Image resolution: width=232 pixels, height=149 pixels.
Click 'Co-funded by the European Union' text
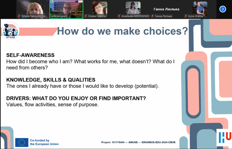(x=44, y=142)
